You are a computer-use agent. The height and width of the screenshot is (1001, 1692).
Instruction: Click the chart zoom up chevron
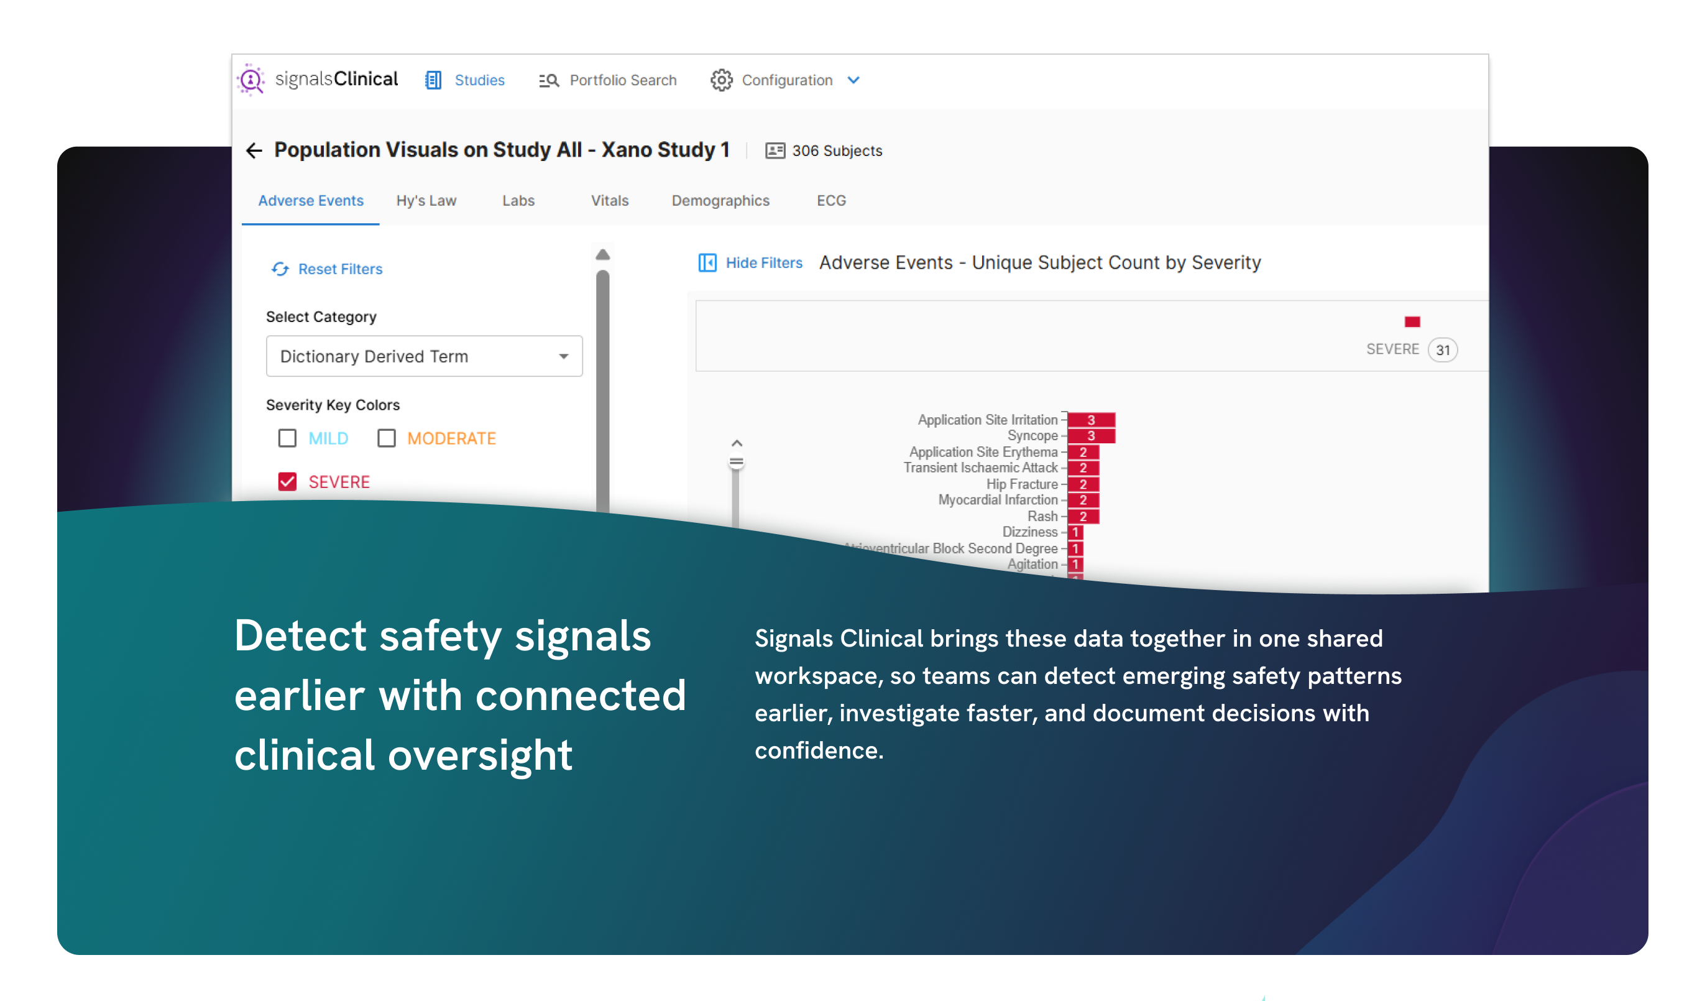(737, 443)
